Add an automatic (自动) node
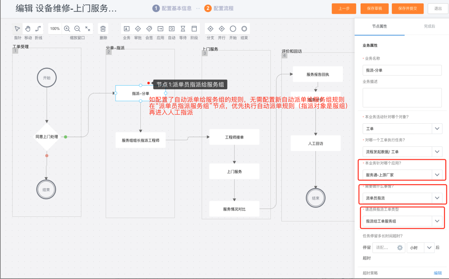 coord(172,29)
